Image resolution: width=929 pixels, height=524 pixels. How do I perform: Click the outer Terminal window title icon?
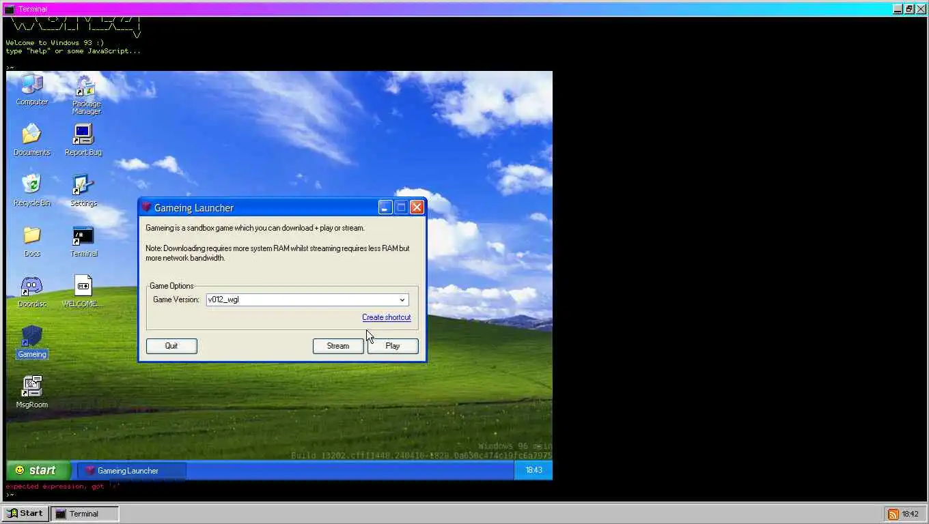pos(9,9)
